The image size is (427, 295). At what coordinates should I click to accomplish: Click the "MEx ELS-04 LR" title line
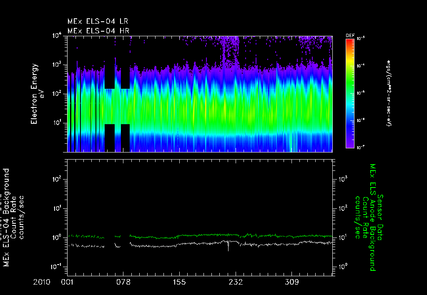pyautogui.click(x=98, y=21)
